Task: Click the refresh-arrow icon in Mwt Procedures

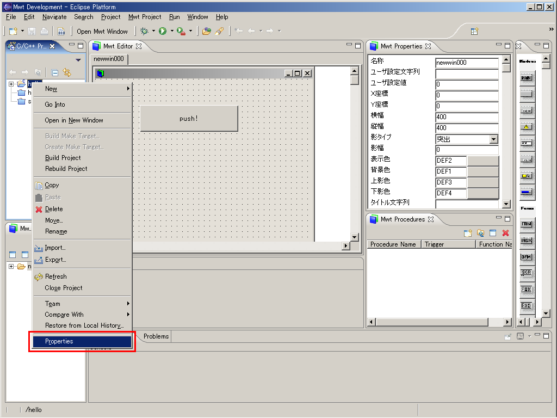Action: click(480, 233)
